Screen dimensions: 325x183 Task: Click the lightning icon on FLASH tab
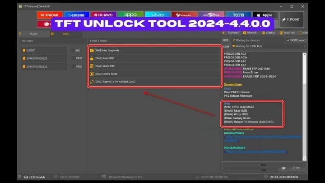pyautogui.click(x=20, y=33)
